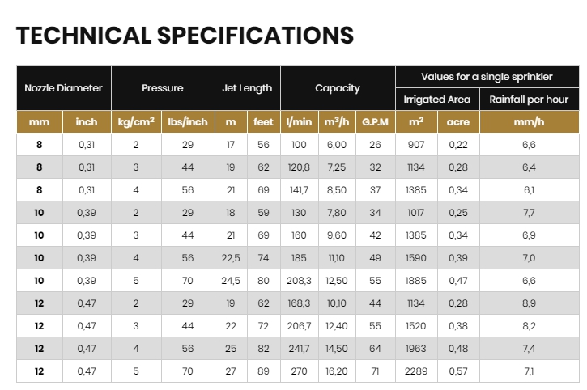Select the Nozzle Diameter header cell
Image resolution: width=587 pixels, height=390 pixels.
[x=64, y=88]
